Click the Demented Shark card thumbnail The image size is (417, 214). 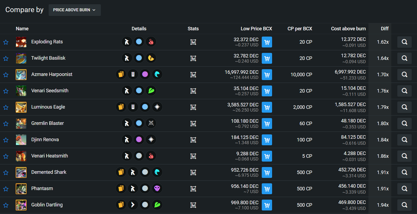(x=21, y=172)
